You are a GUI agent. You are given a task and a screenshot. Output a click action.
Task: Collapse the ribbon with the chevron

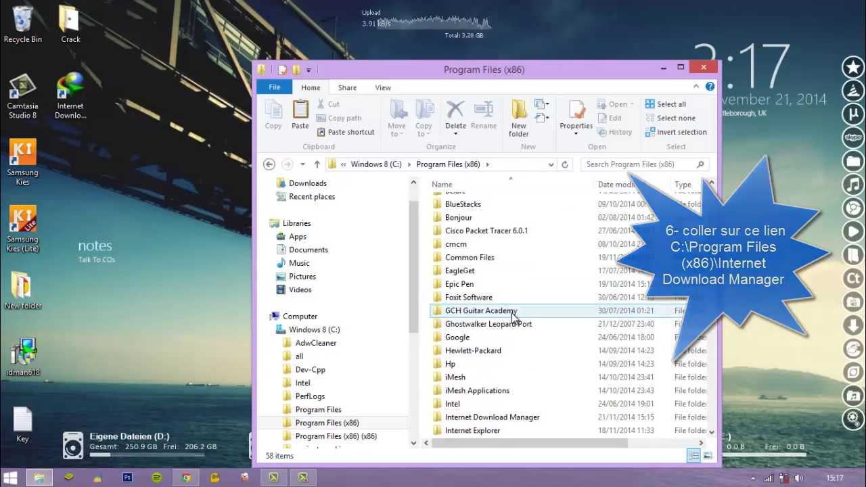click(696, 87)
